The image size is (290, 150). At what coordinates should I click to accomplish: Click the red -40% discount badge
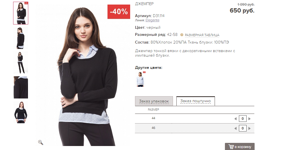tap(119, 12)
